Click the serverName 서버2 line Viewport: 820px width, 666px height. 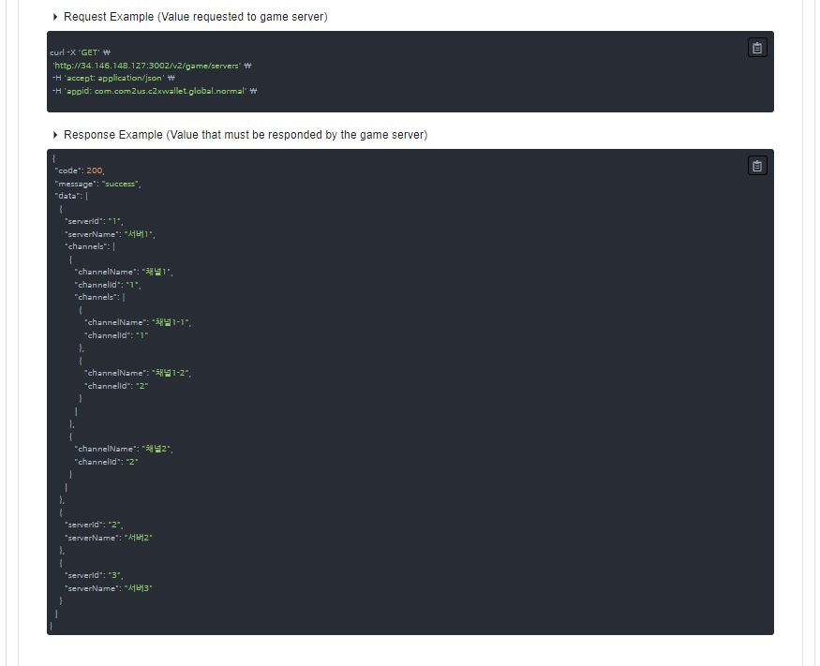(x=109, y=538)
